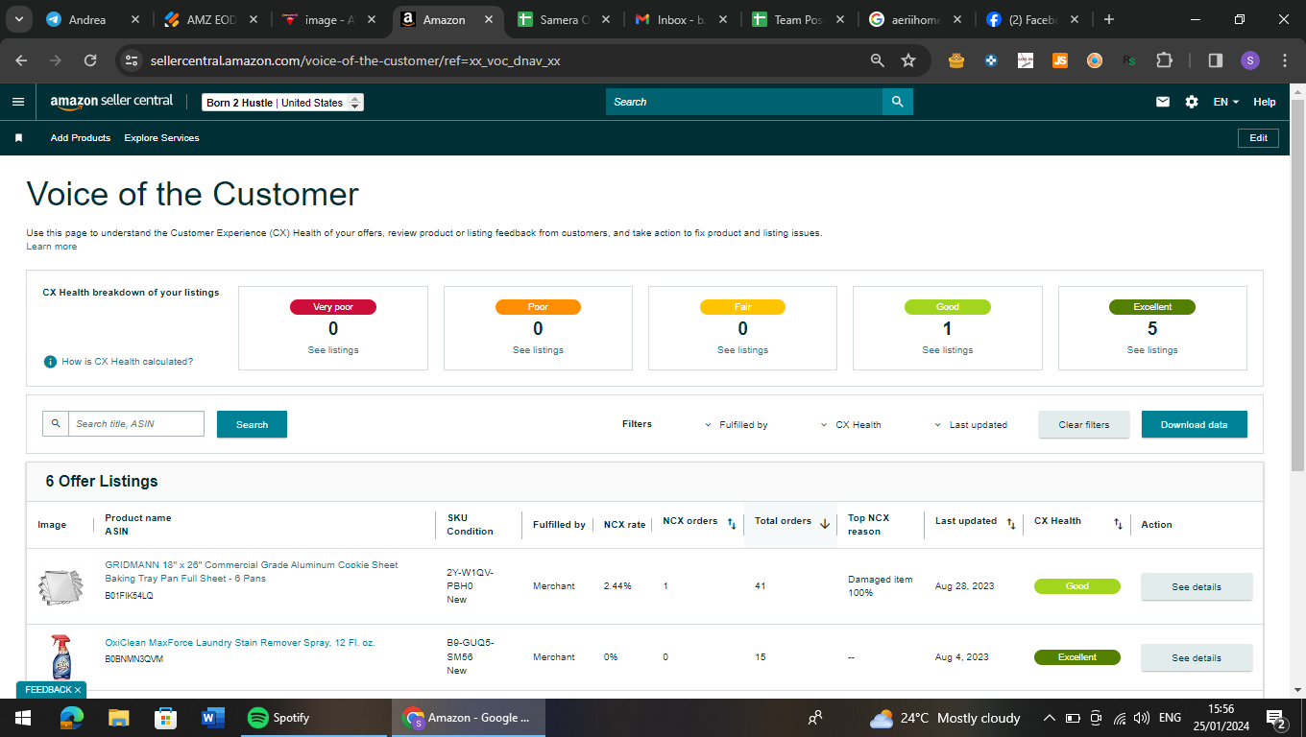Click the LOG IN extension icon
Screen dimensions: 1306x737
tap(1026, 60)
